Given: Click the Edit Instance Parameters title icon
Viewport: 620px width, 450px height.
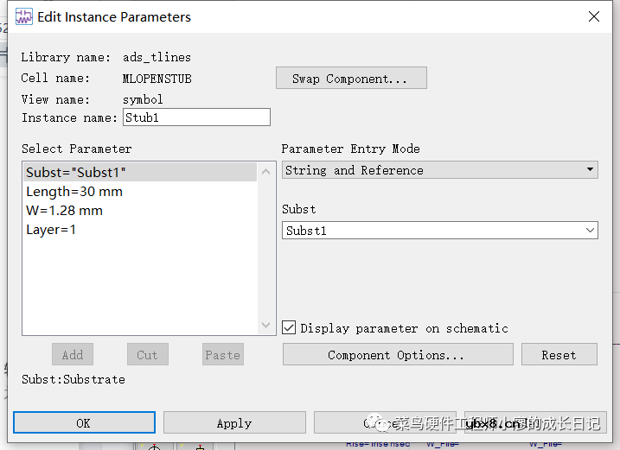Looking at the screenshot, I should tap(23, 16).
